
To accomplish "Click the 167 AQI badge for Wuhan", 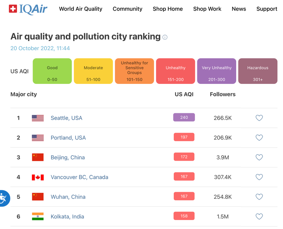I will 184,196.
